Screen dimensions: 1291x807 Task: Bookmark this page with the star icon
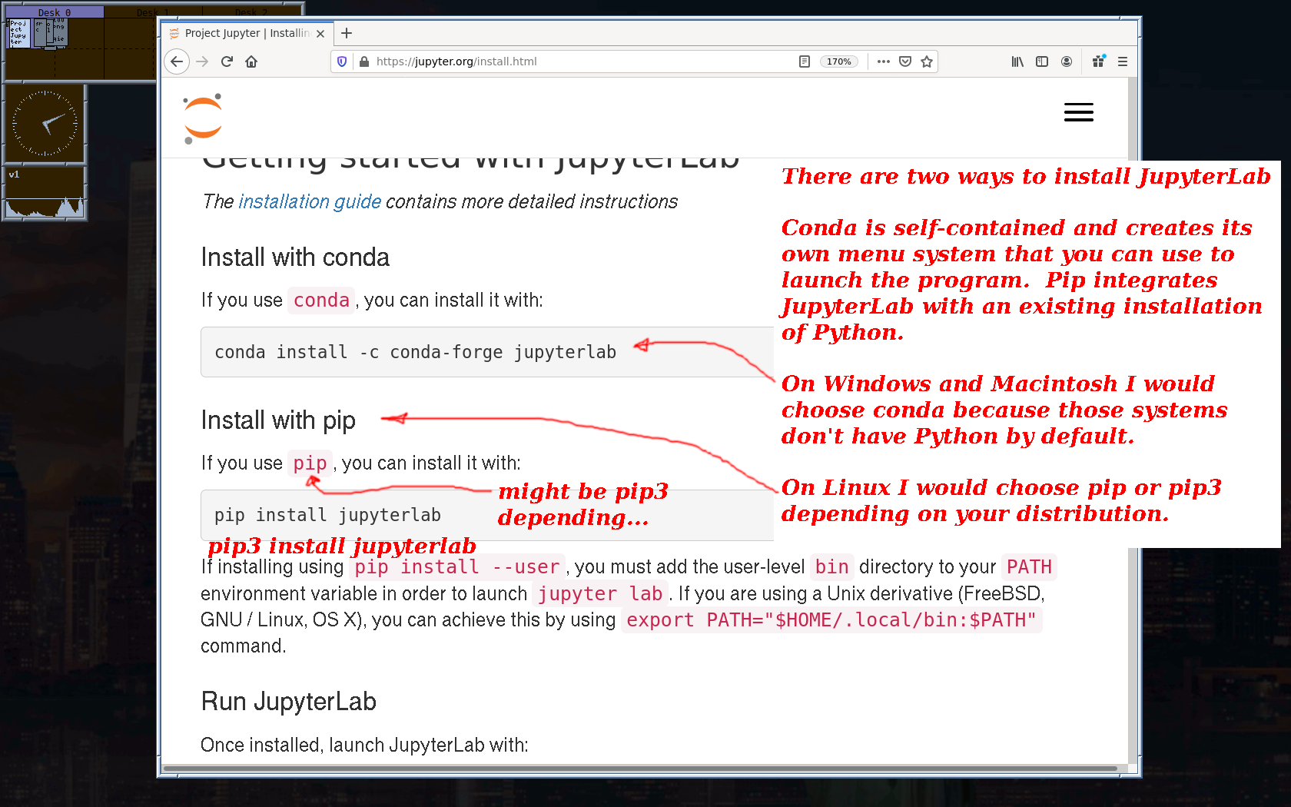pos(927,61)
